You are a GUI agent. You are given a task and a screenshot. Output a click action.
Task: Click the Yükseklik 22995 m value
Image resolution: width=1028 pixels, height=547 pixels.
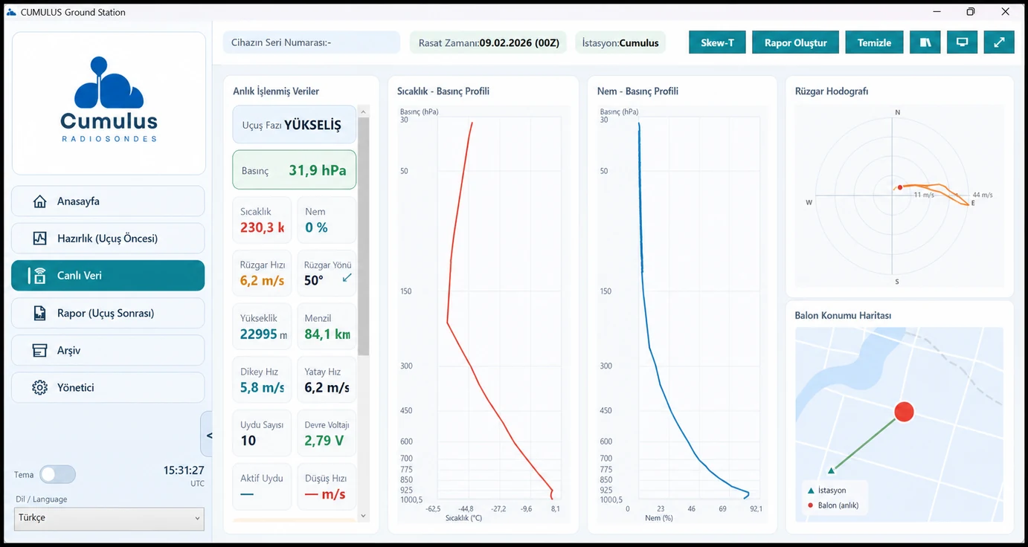[x=263, y=334]
